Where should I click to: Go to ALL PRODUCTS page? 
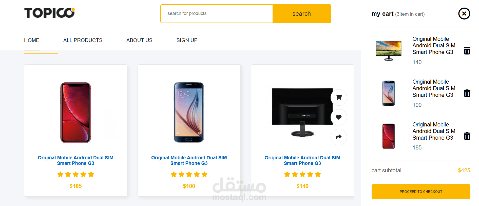click(x=83, y=40)
